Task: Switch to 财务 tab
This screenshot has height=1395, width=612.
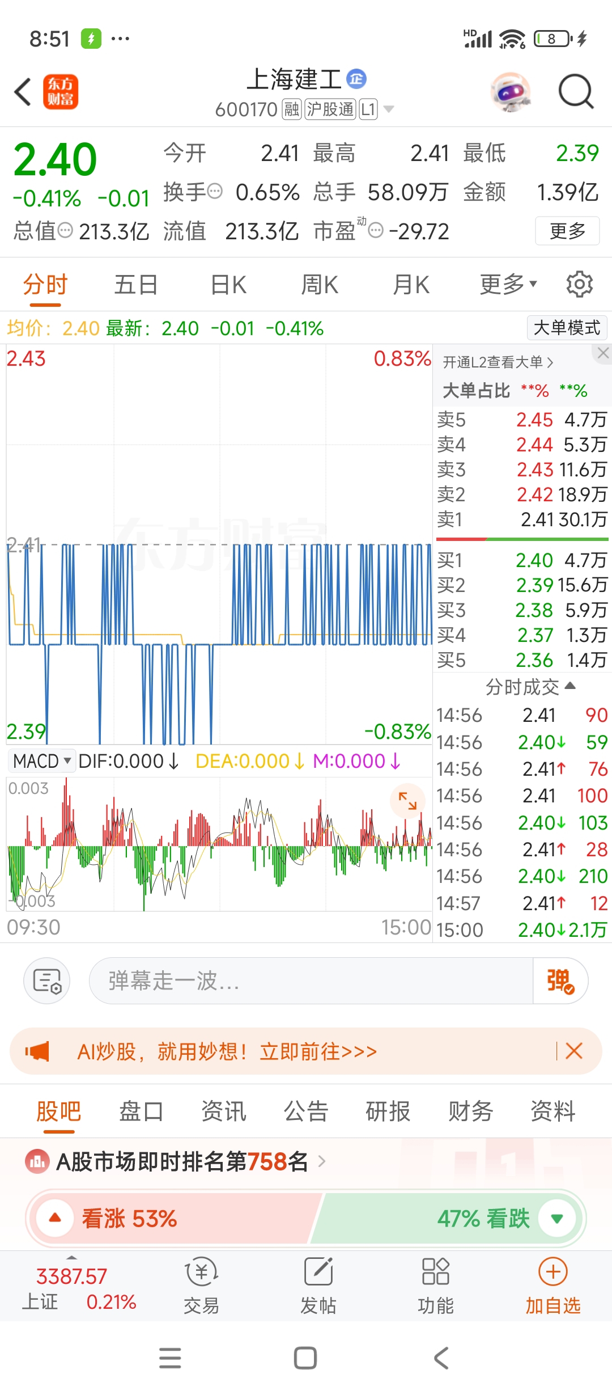Action: coord(470,1111)
